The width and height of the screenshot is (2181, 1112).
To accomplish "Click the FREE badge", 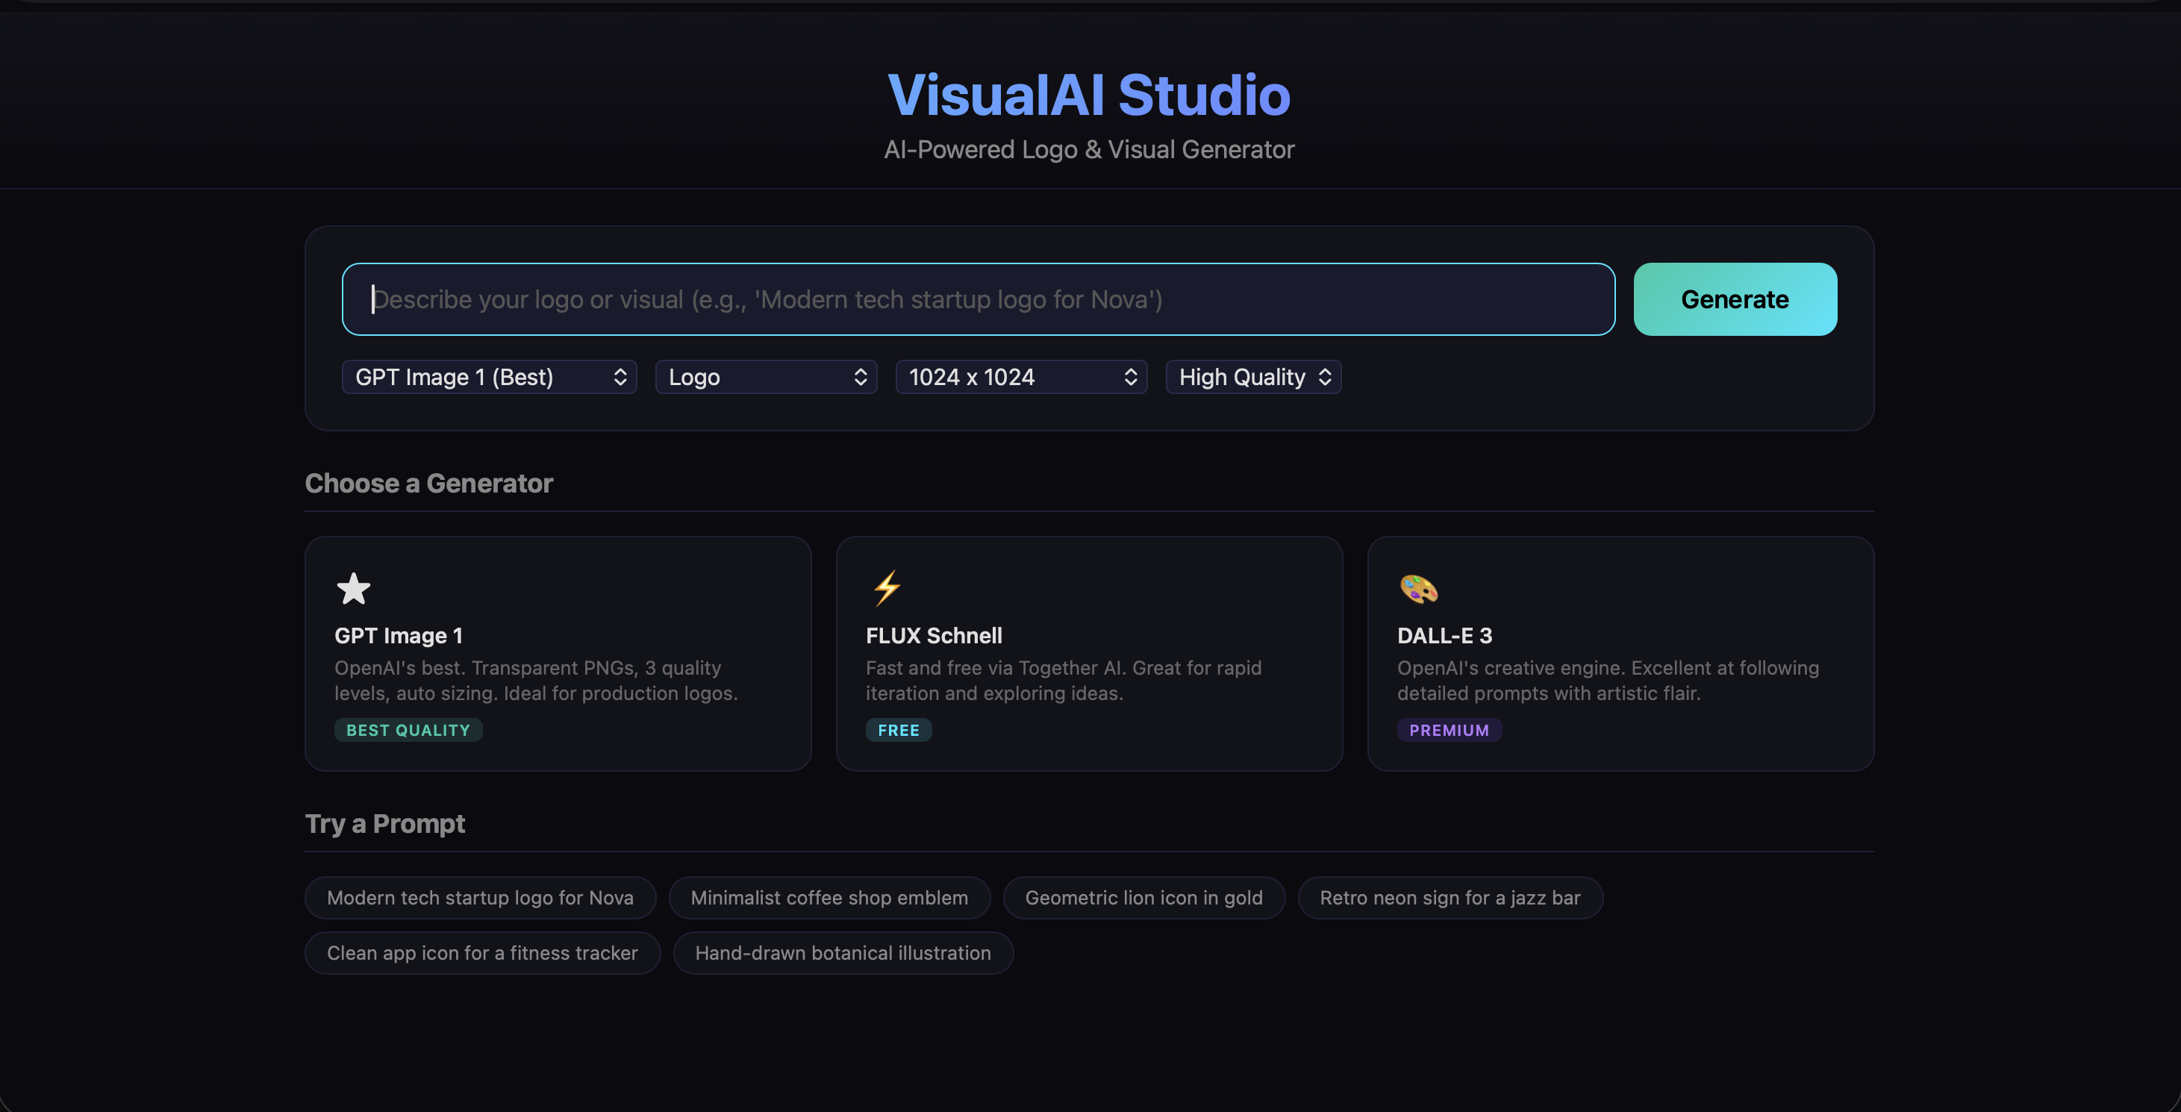I will (899, 731).
